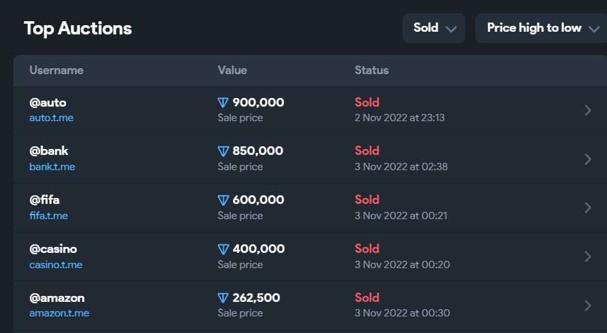Click the TON icon beside 600,000 value
Viewport: 607px width, 333px height.
click(223, 200)
